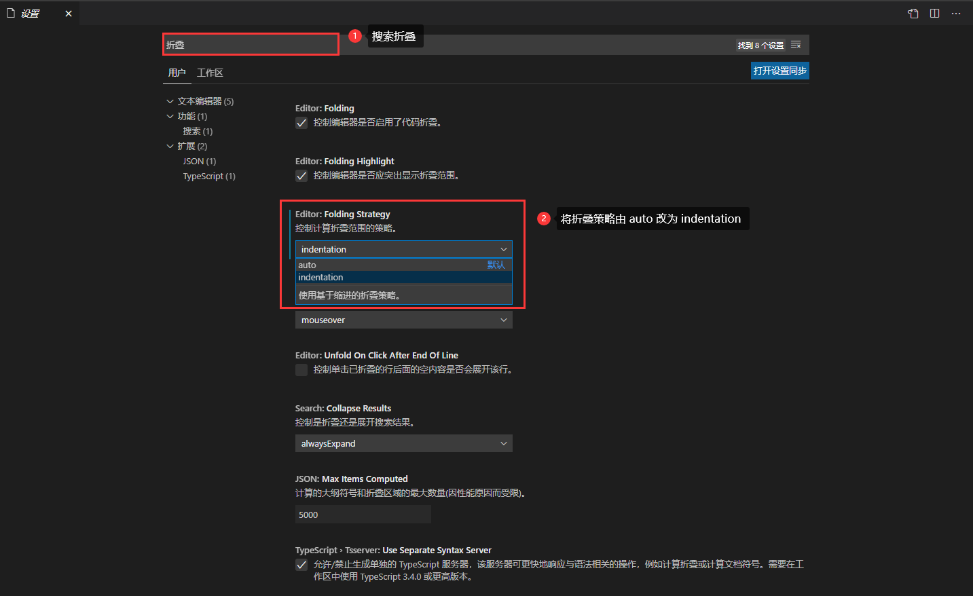Collapse the 扩展 tree section
The height and width of the screenshot is (596, 973).
pos(170,146)
